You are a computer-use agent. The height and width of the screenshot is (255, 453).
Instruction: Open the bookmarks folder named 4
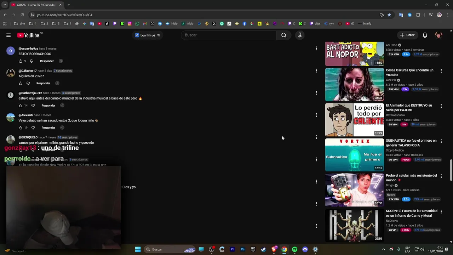[68, 24]
